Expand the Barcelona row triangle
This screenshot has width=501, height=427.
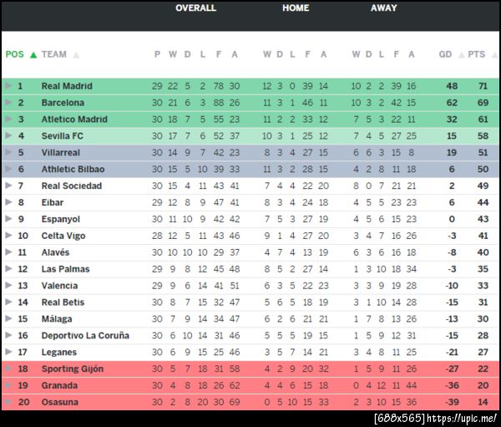pos(8,103)
